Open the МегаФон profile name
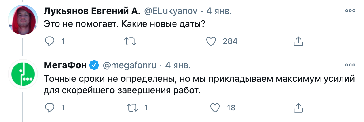 click(66, 66)
